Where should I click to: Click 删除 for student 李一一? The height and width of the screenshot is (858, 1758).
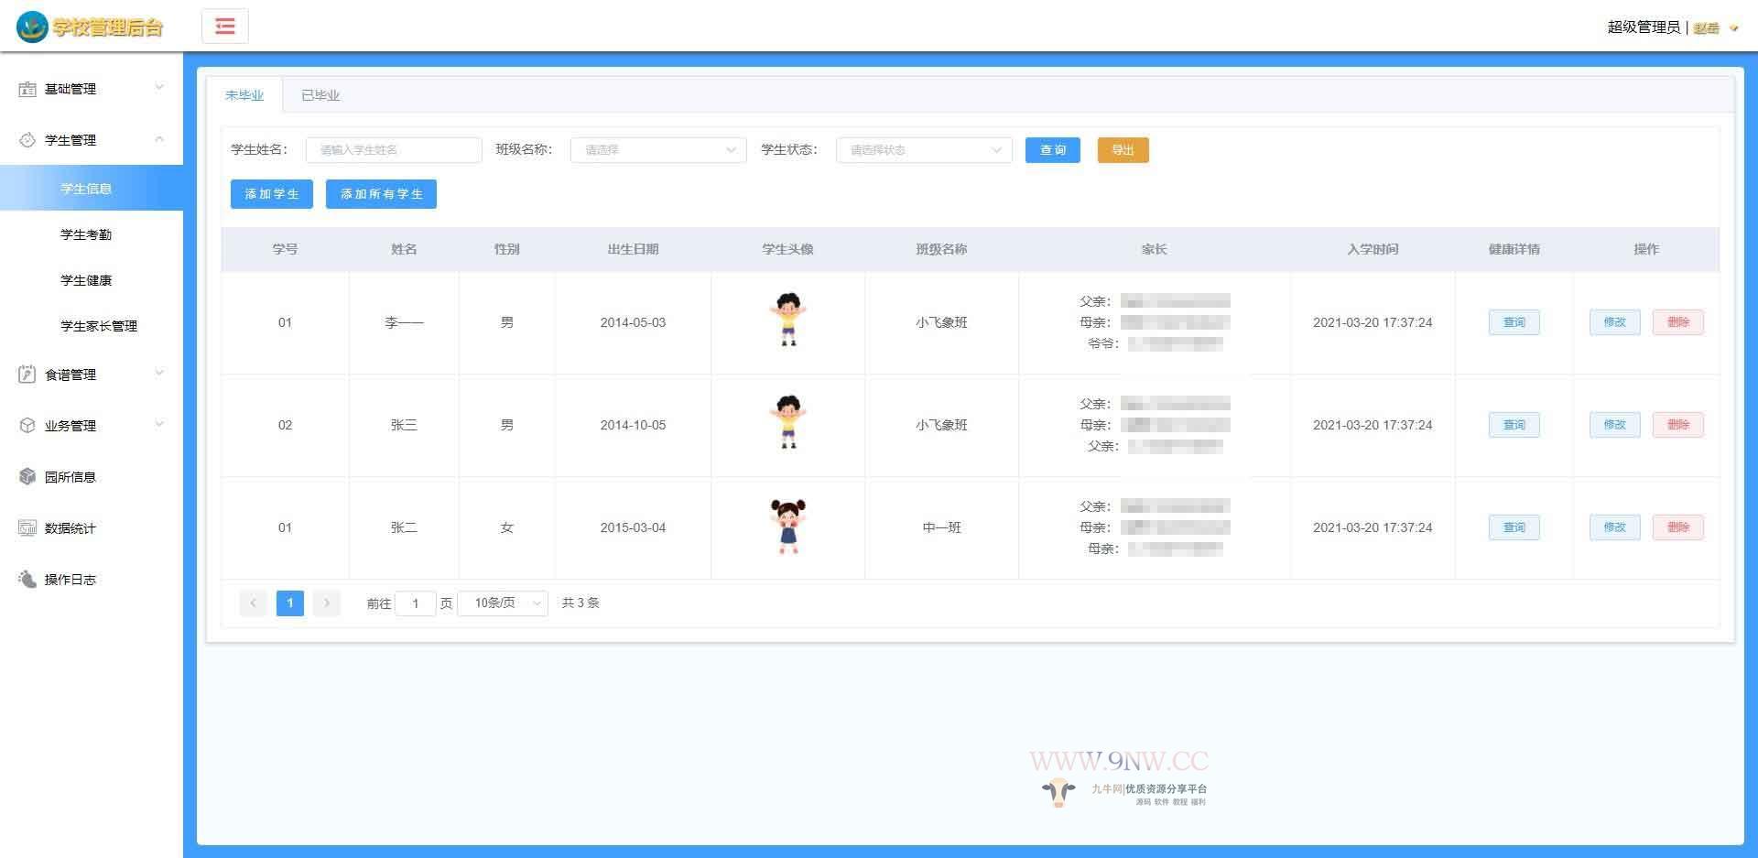[1678, 322]
